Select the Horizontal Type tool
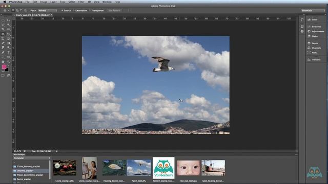The height and width of the screenshot is (184, 328). (x=8, y=52)
